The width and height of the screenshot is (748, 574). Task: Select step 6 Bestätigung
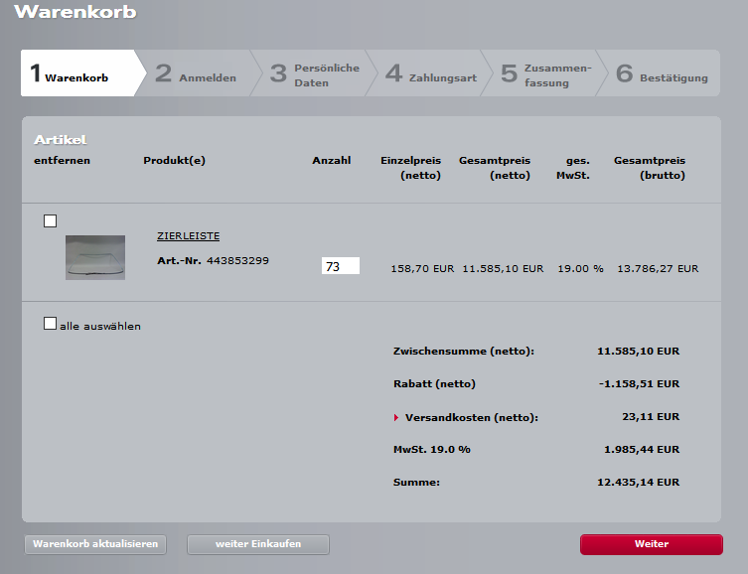(x=662, y=74)
